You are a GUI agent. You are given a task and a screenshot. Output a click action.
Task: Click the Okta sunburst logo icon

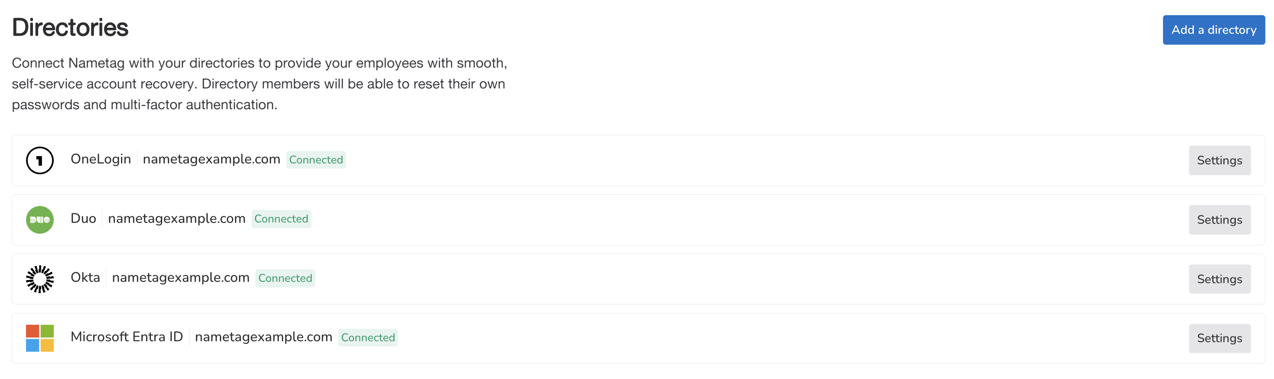39,279
